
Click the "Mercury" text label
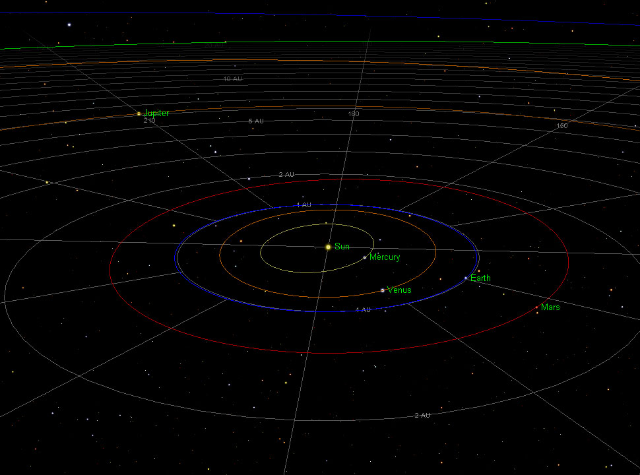(385, 257)
